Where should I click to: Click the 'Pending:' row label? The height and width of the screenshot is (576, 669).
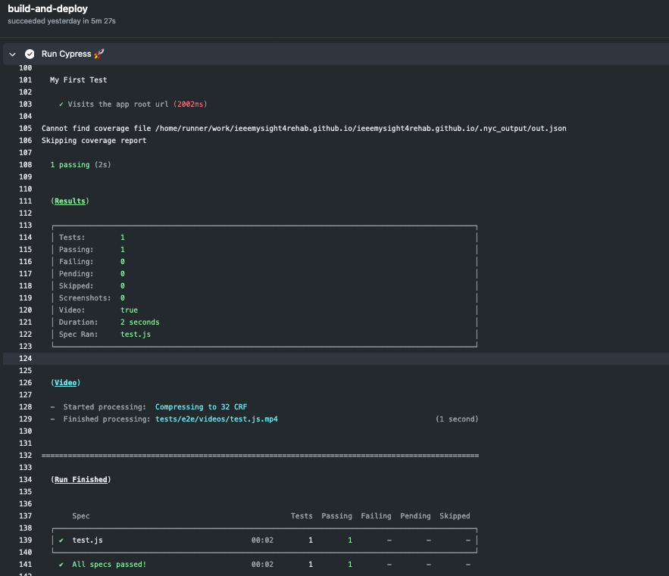(x=76, y=274)
